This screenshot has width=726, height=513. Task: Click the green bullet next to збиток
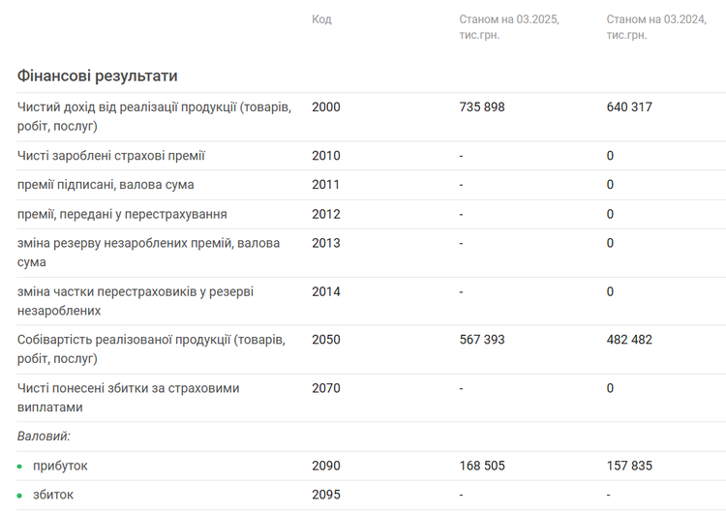point(19,496)
